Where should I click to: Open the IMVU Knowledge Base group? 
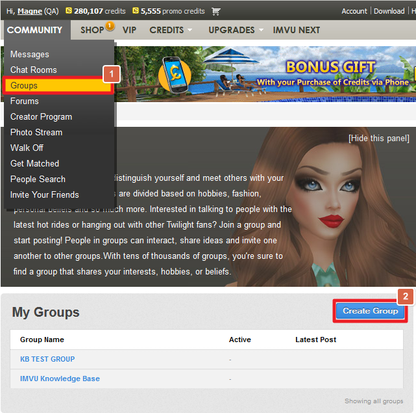[60, 379]
